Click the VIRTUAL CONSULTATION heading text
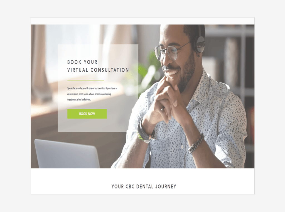 [x=98, y=70]
